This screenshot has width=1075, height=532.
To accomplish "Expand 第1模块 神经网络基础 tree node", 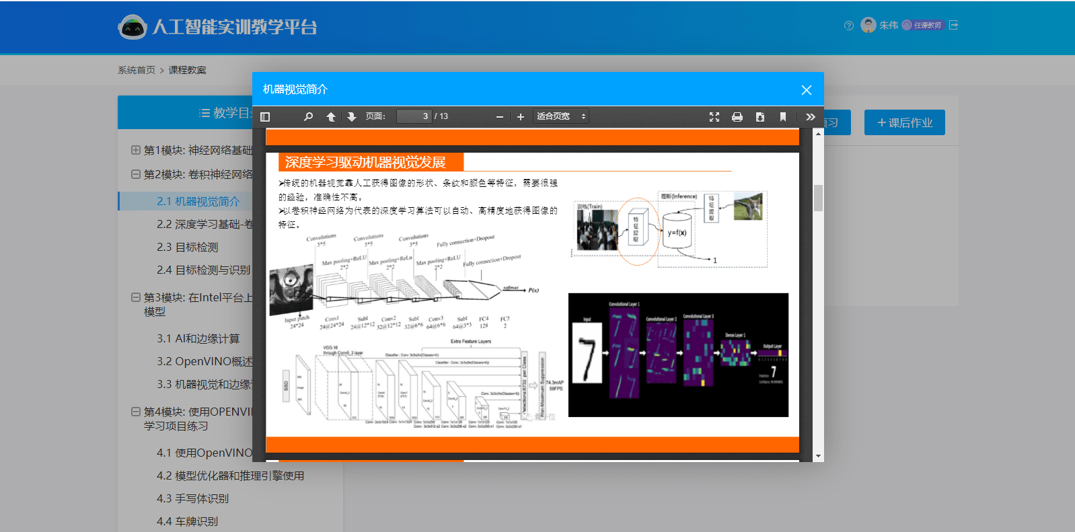I will [x=136, y=150].
